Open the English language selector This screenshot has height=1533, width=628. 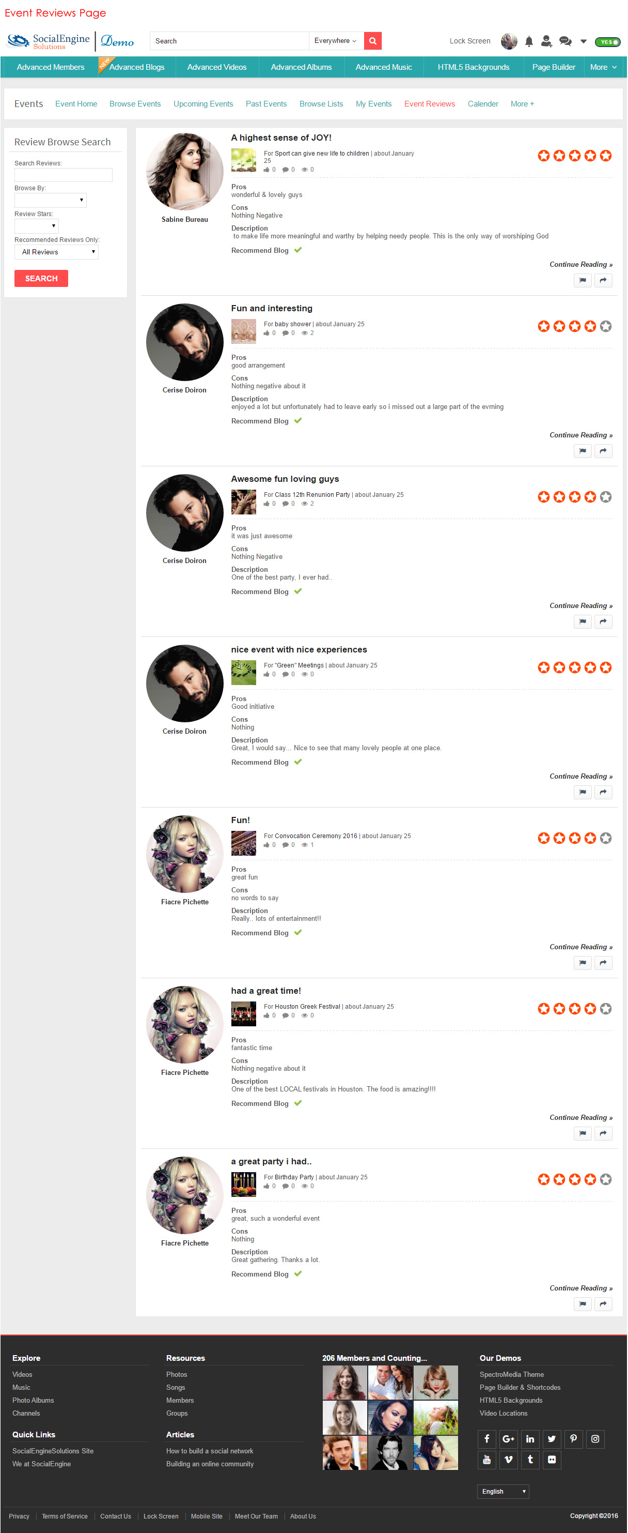(503, 1491)
